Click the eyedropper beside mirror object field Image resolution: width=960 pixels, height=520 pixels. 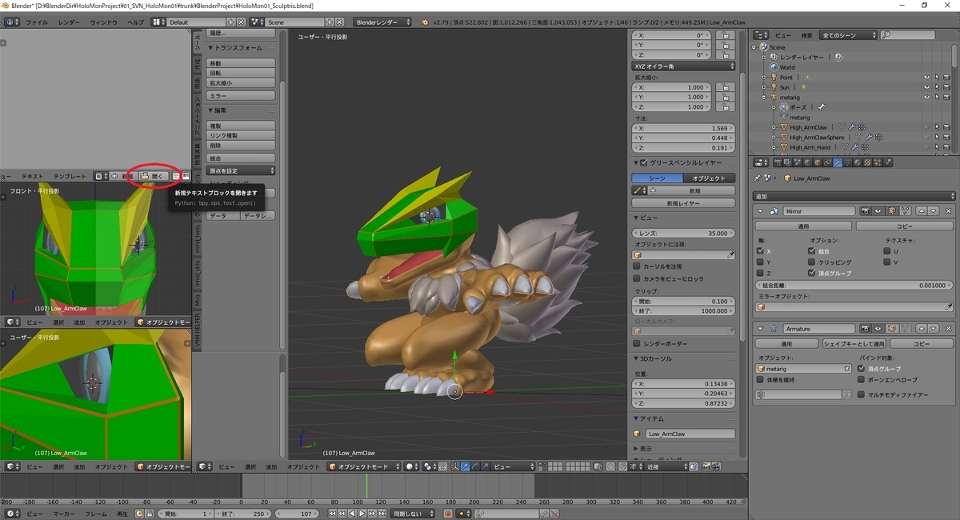click(949, 306)
